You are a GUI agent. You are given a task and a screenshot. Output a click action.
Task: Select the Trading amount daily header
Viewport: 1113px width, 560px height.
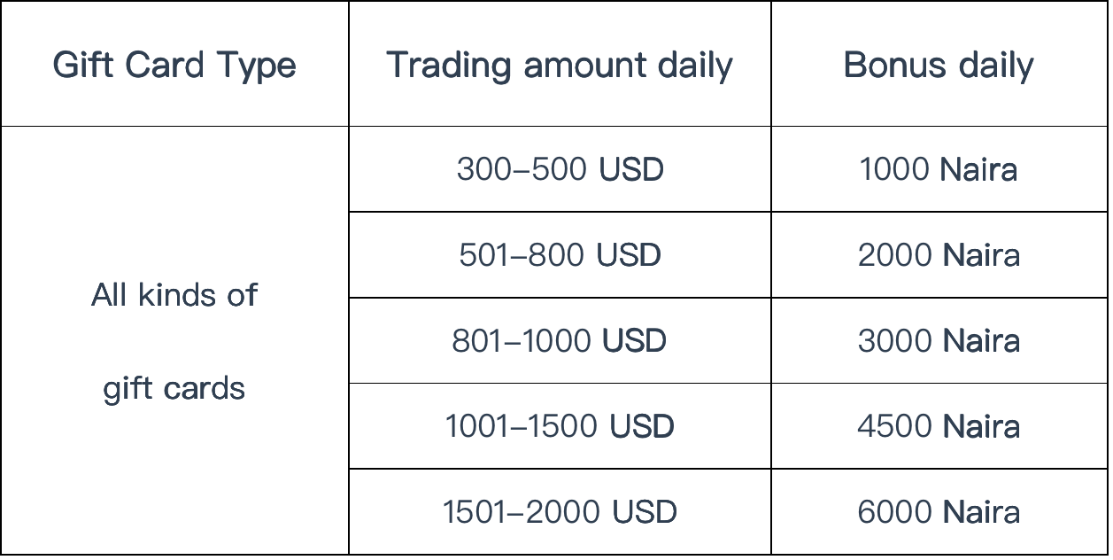[x=560, y=64]
